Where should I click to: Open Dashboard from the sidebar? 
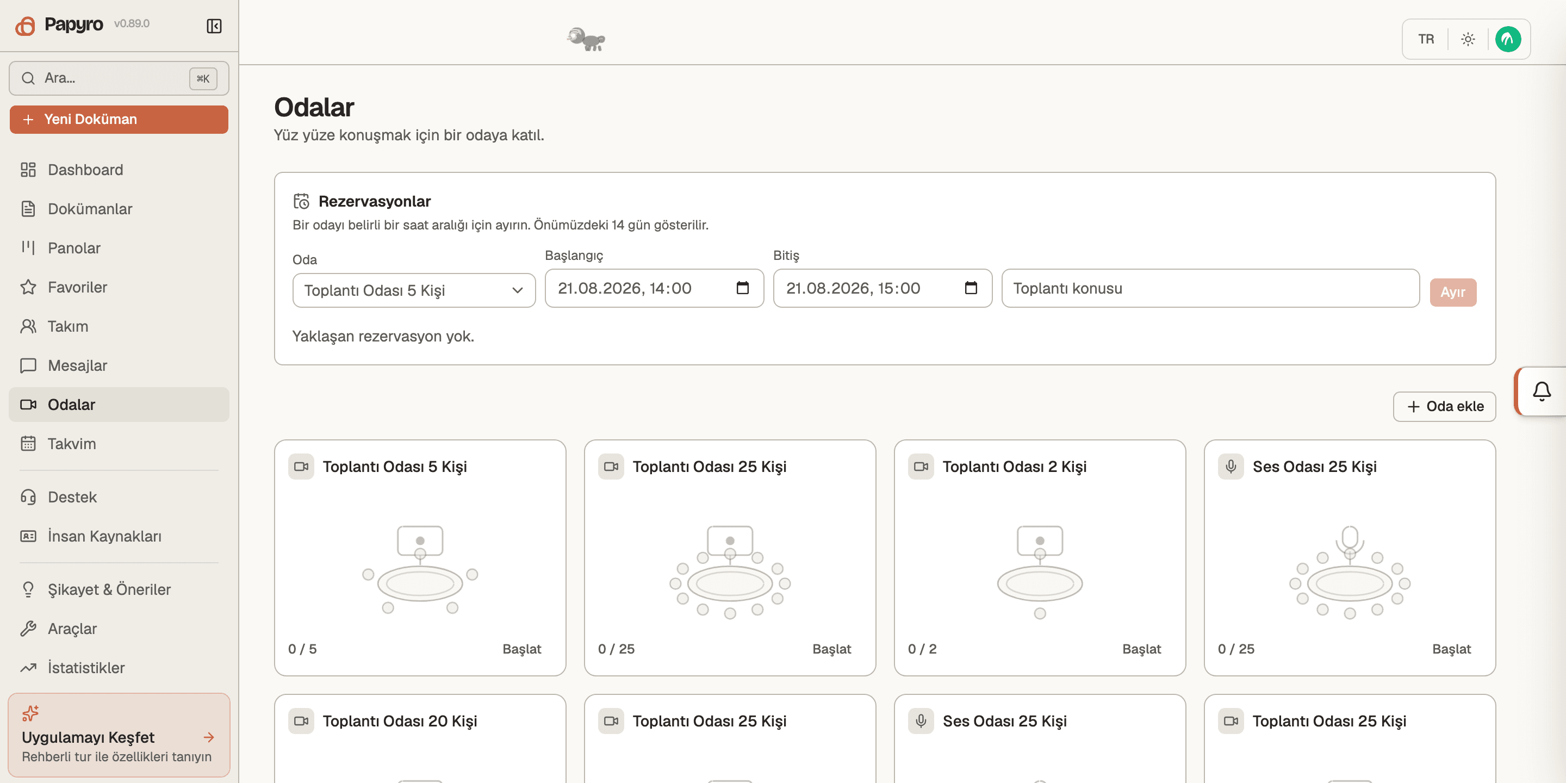[x=119, y=170]
